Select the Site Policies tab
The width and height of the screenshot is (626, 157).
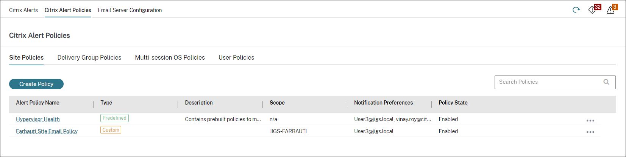pyautogui.click(x=27, y=57)
